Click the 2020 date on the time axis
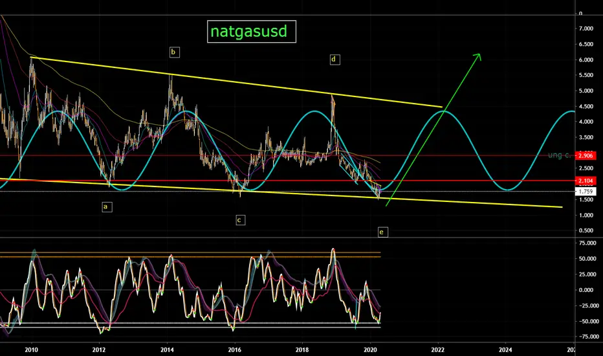The width and height of the screenshot is (603, 356). click(370, 350)
